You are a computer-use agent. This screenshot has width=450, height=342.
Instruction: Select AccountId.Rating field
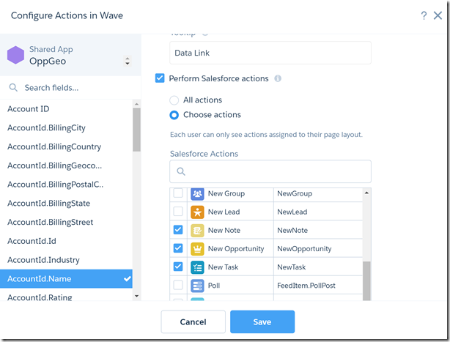(x=66, y=294)
